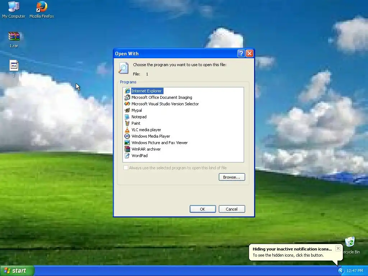This screenshot has height=276, width=368.
Task: Choose Windows Media Player from the list
Action: 151,136
